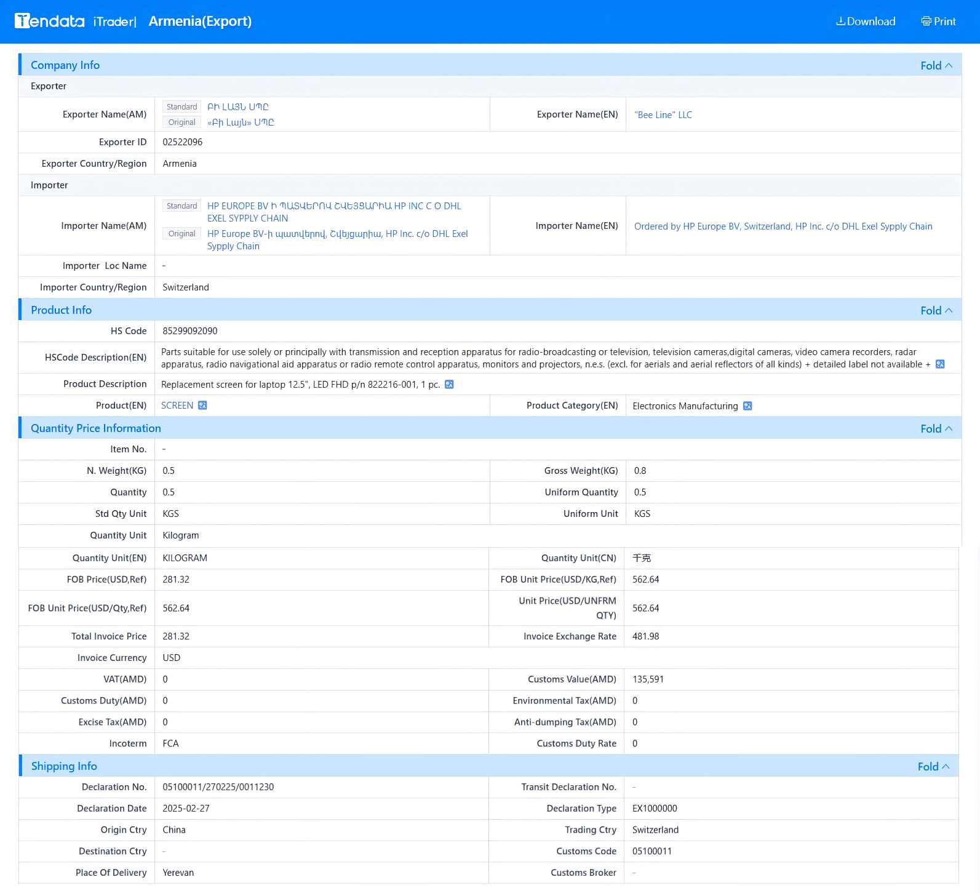Click Invoice Currency value USD
The image size is (980, 893).
[x=172, y=658]
